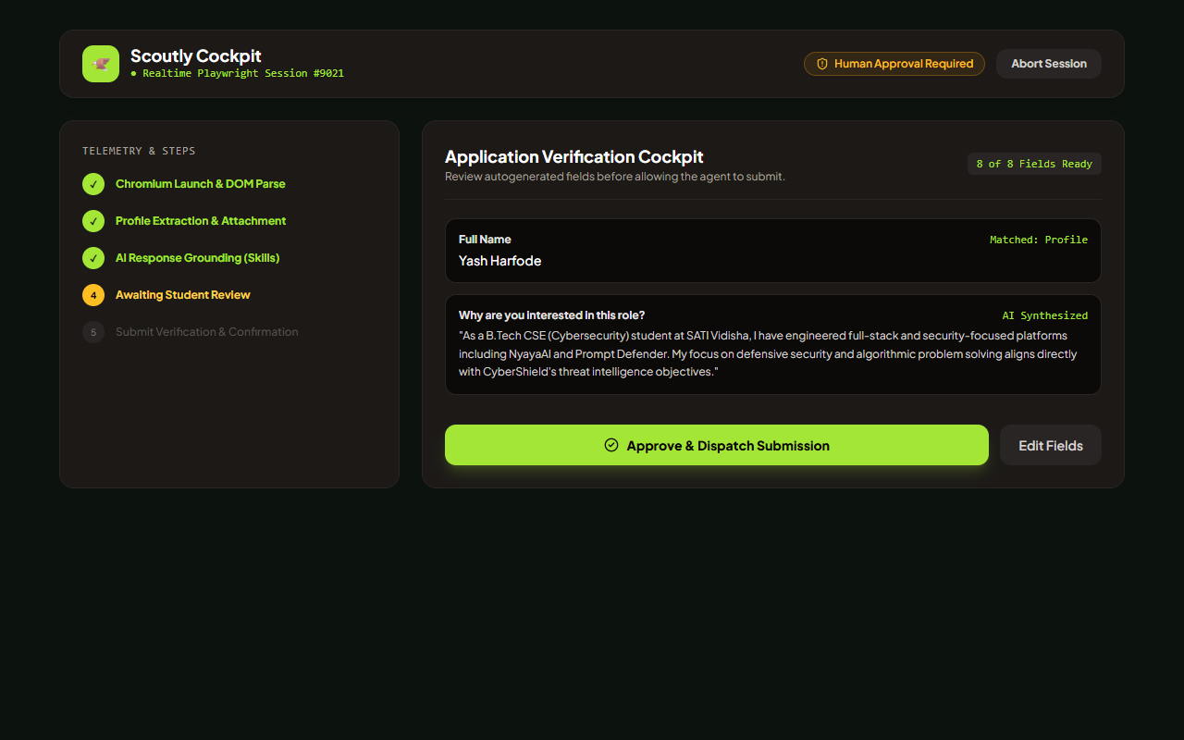Viewport: 1184px width, 740px height.
Task: Click the Full Name label
Action: [485, 239]
